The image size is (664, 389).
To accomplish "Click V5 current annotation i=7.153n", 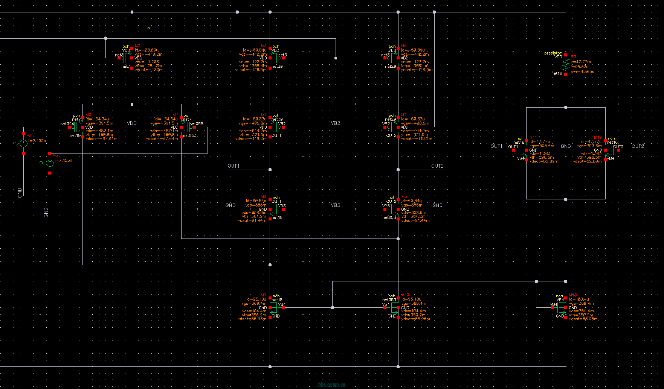I will point(64,160).
